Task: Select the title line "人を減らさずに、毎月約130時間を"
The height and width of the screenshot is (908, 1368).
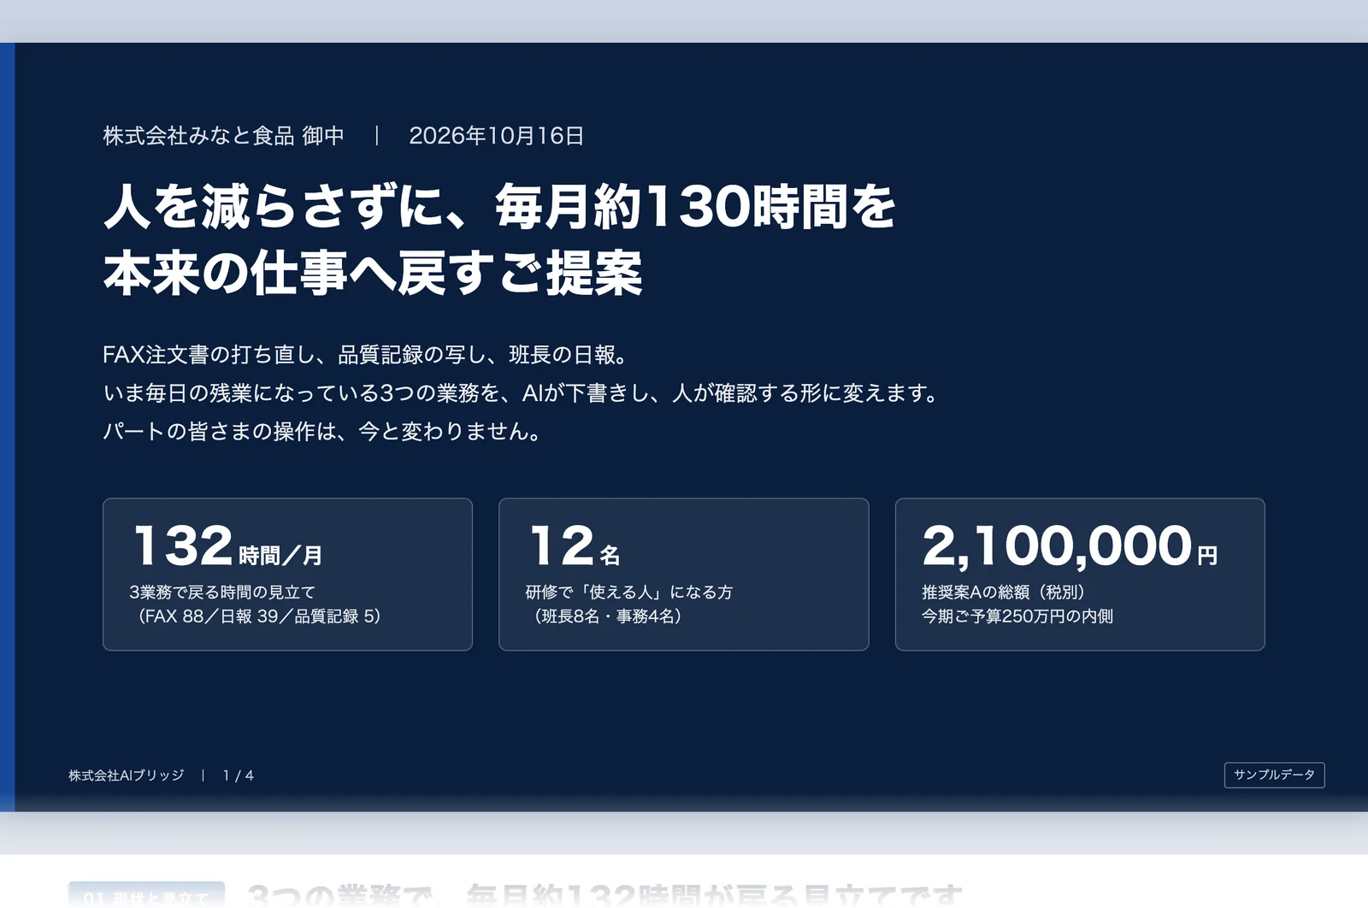Action: click(499, 207)
